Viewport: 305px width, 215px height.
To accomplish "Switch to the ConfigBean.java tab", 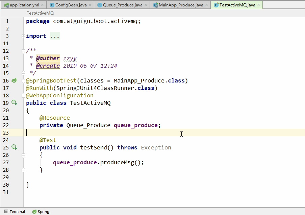I will [x=71, y=5].
